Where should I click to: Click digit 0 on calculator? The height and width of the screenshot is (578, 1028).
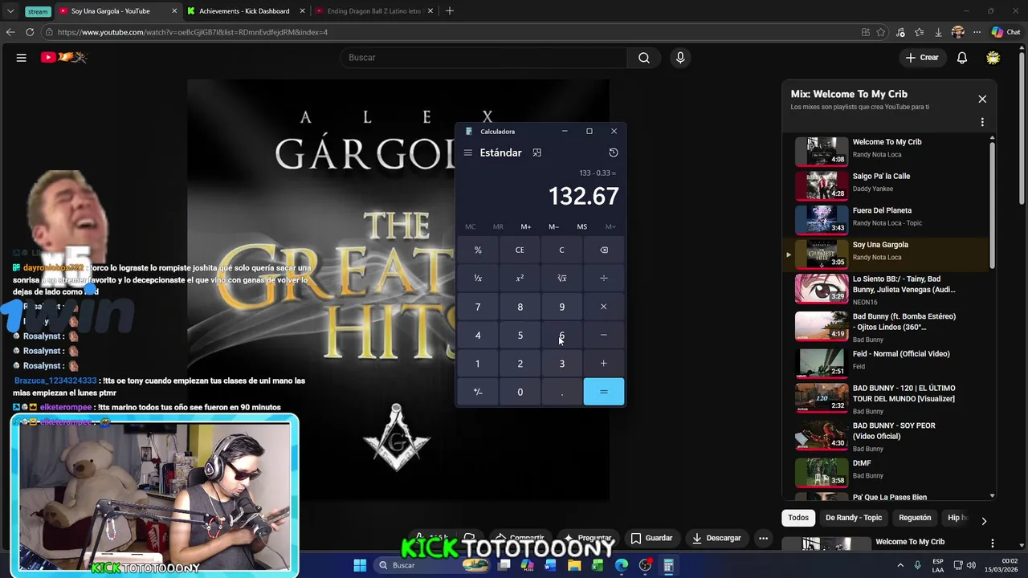click(x=520, y=392)
